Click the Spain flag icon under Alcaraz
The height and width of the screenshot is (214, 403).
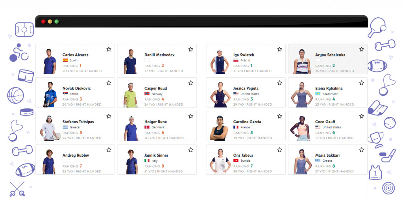pos(65,60)
